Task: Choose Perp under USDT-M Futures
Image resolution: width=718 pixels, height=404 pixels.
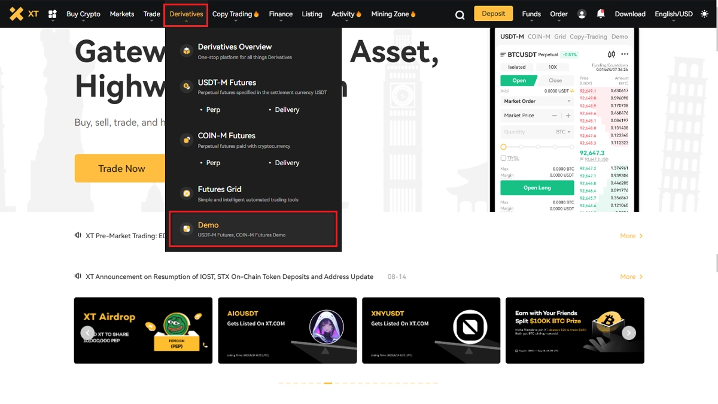Action: (x=213, y=110)
